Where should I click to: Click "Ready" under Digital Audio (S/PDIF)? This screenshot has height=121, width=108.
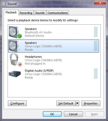pos(29,77)
